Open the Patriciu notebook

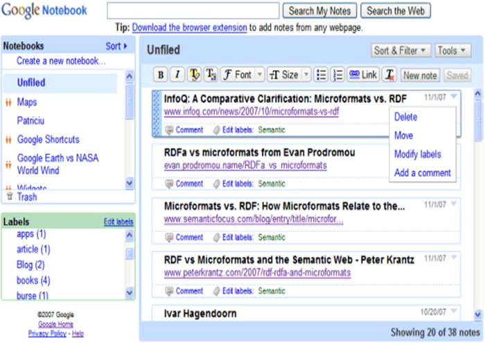tap(30, 120)
